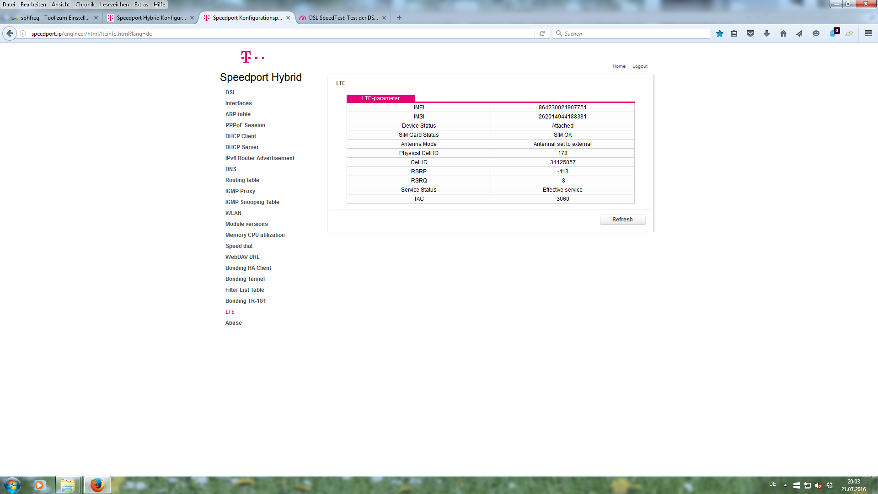The width and height of the screenshot is (878, 494).
Task: Open the downloads arrow icon
Action: click(767, 33)
